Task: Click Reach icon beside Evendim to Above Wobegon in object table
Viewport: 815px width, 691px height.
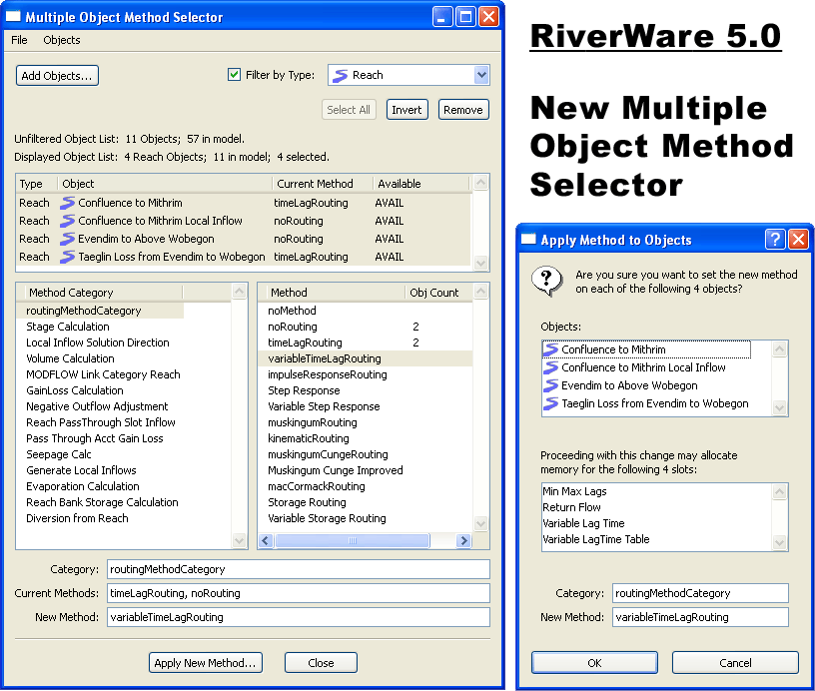Action: [68, 239]
